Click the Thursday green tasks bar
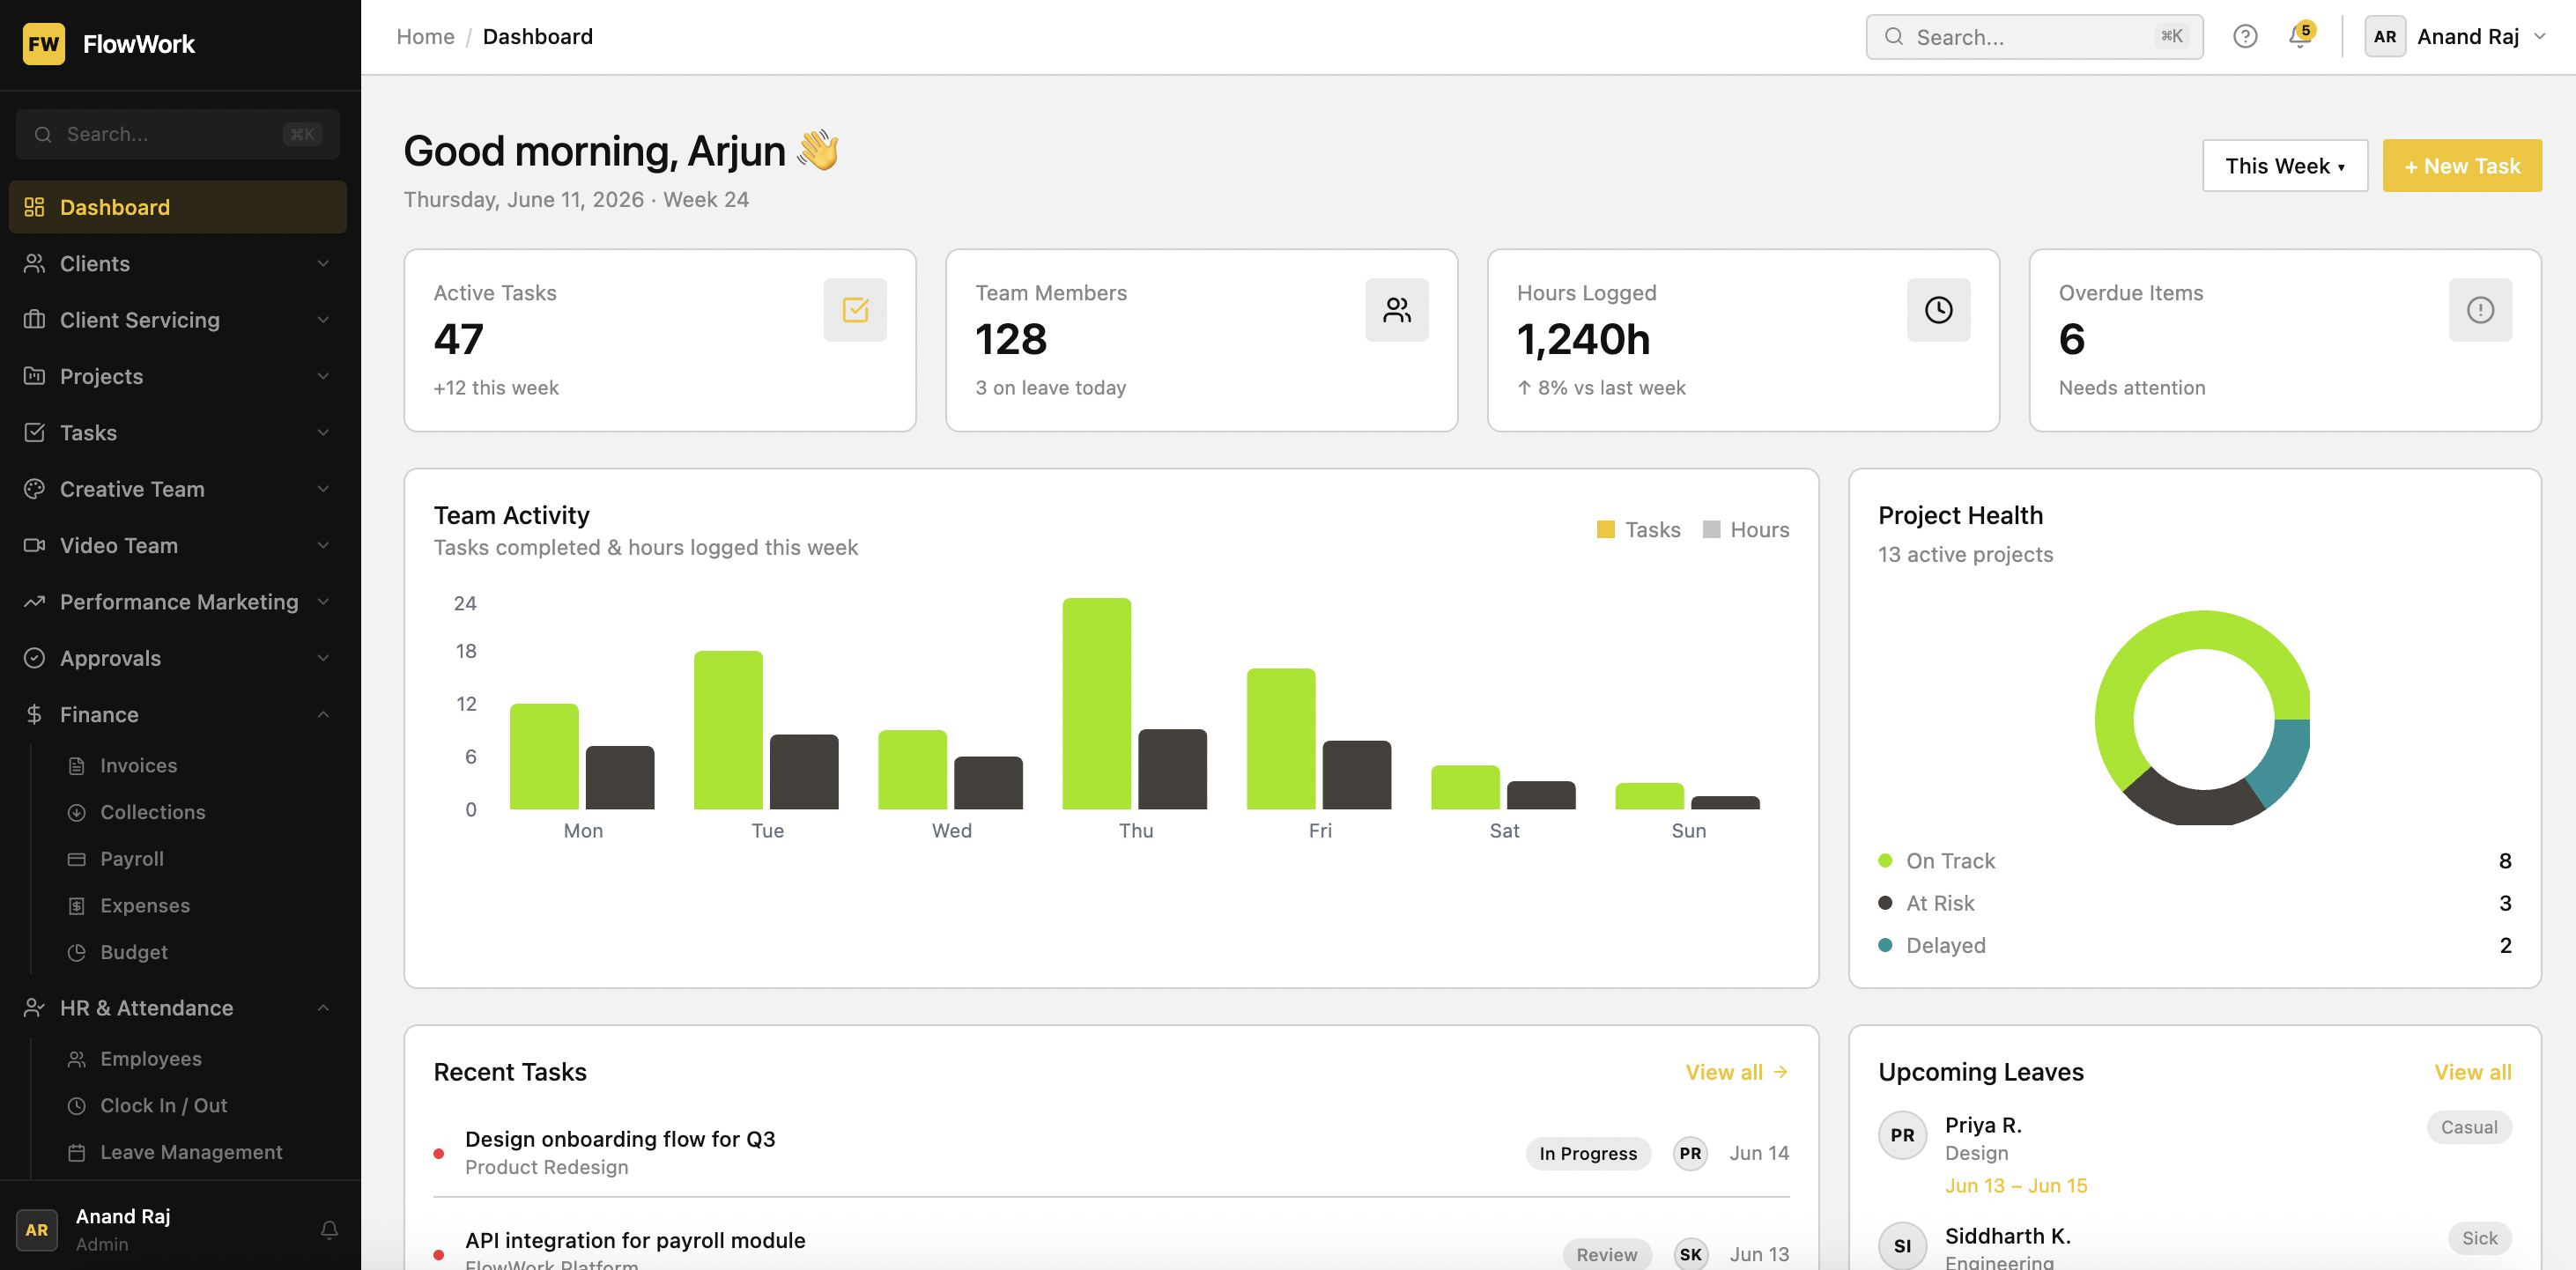The height and width of the screenshot is (1270, 2576). click(x=1096, y=704)
